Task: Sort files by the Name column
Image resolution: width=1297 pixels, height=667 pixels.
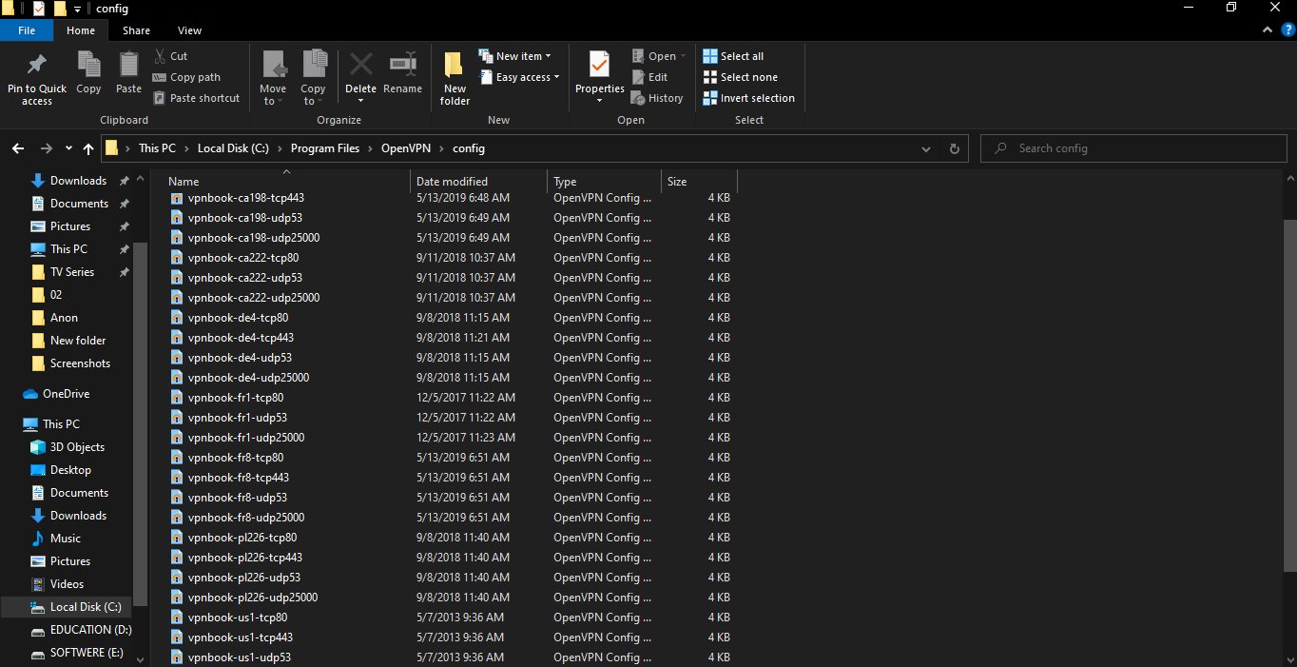Action: point(287,182)
